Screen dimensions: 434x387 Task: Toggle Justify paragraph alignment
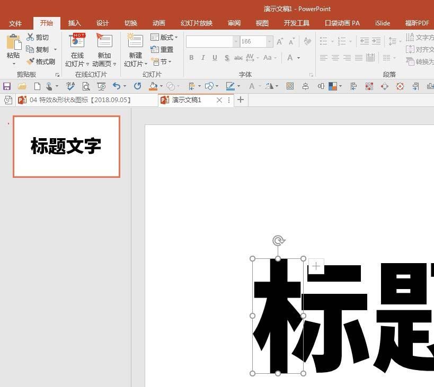[x=359, y=58]
